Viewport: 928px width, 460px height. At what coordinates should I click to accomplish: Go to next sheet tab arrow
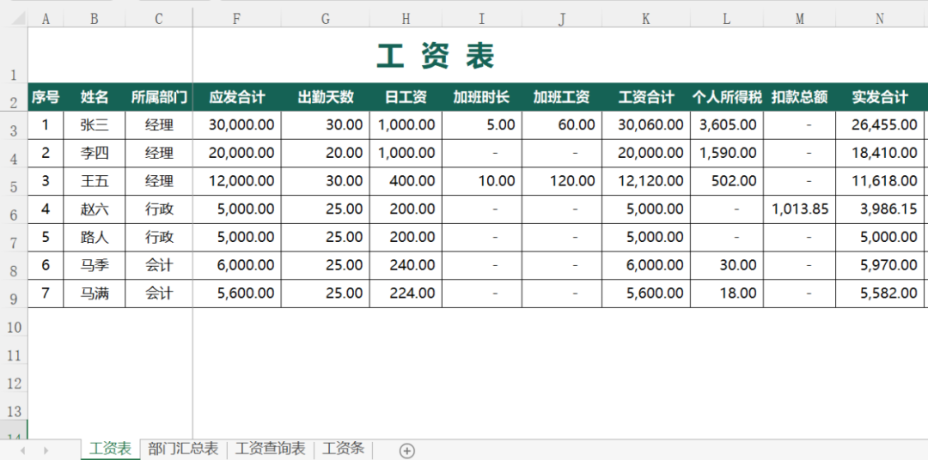pyautogui.click(x=46, y=451)
